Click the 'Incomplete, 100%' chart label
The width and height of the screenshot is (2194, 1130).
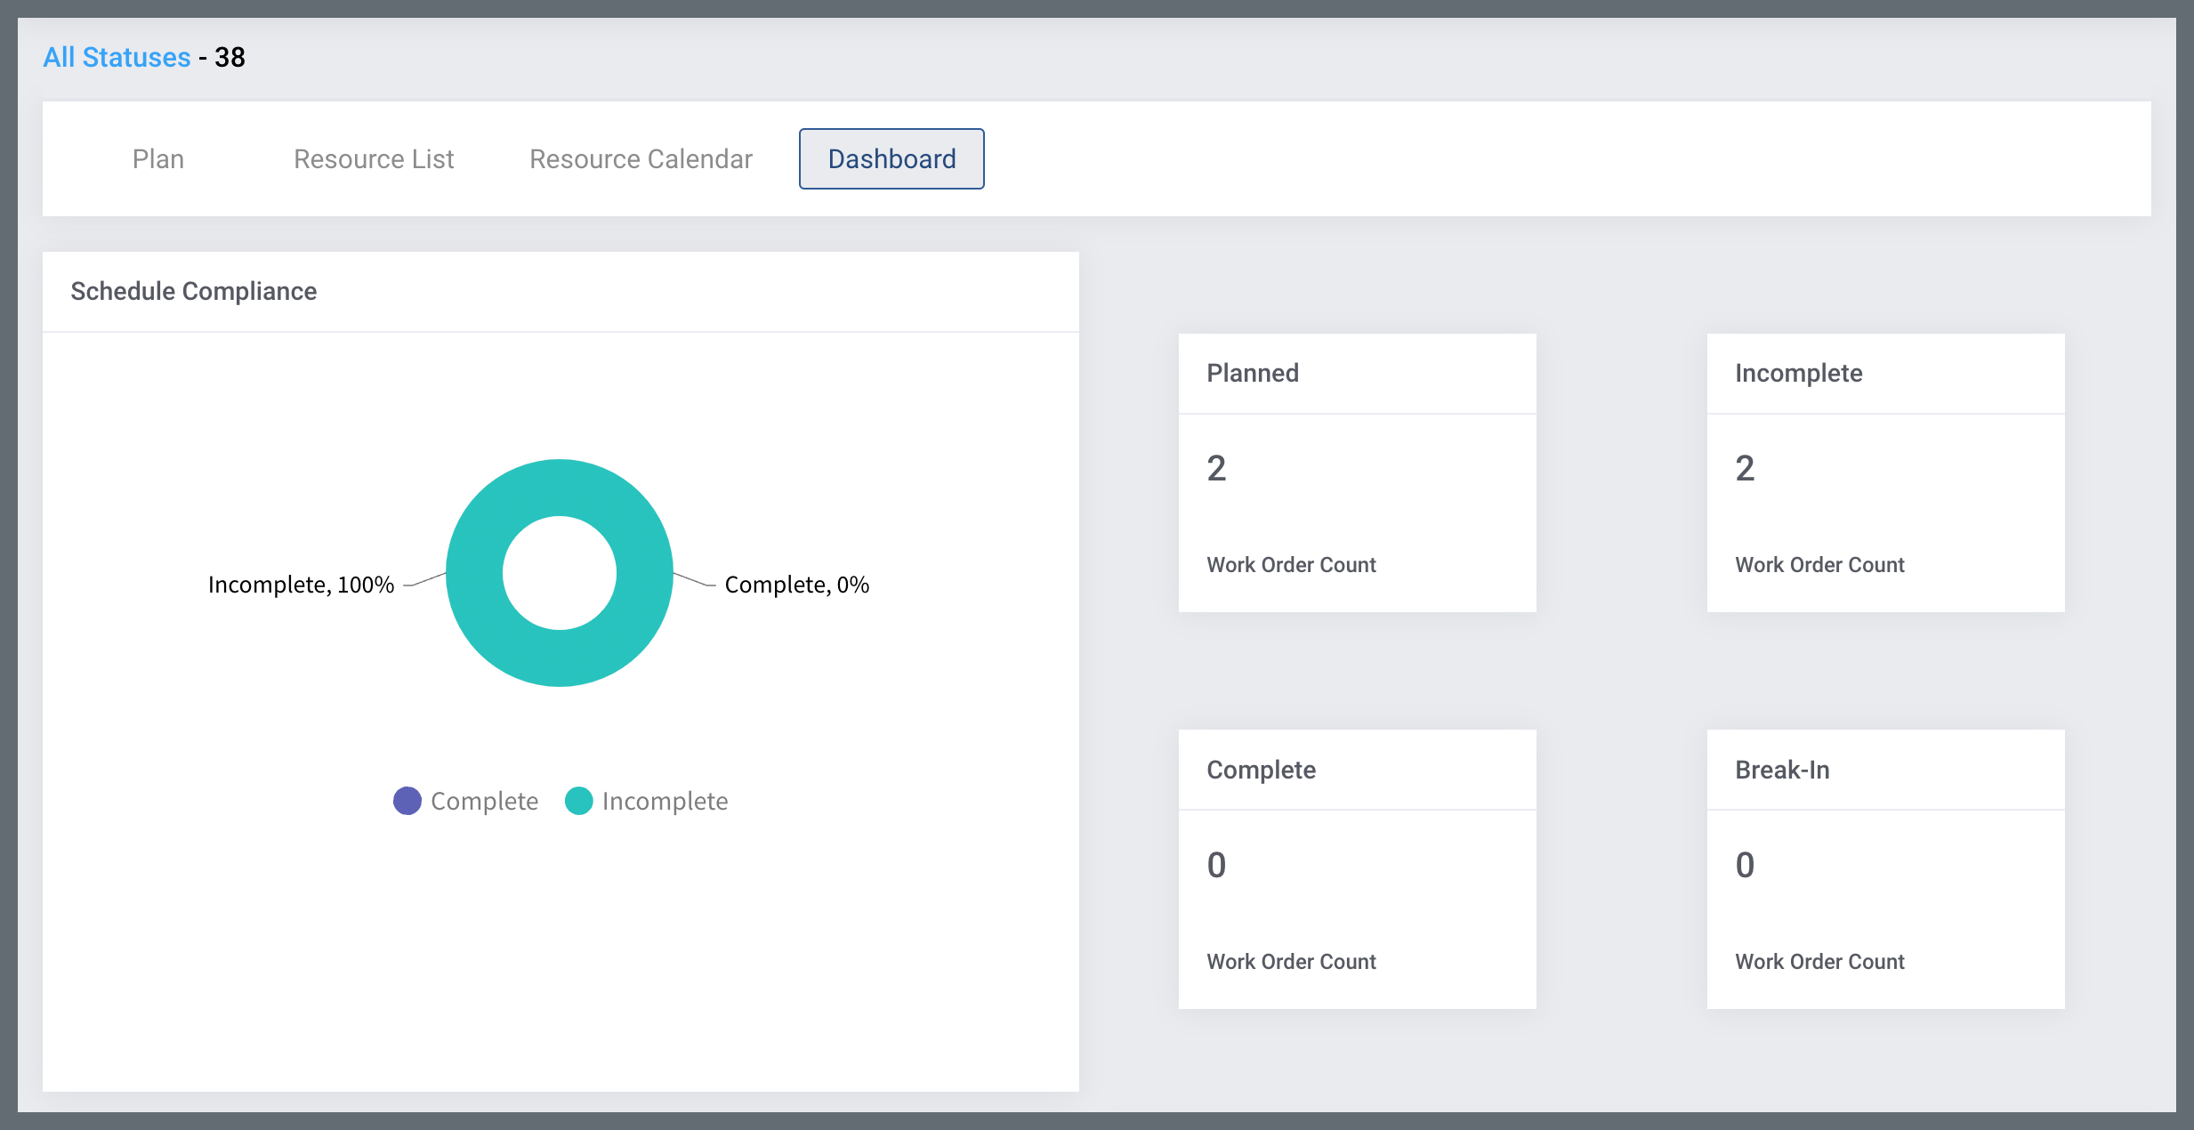pos(301,585)
